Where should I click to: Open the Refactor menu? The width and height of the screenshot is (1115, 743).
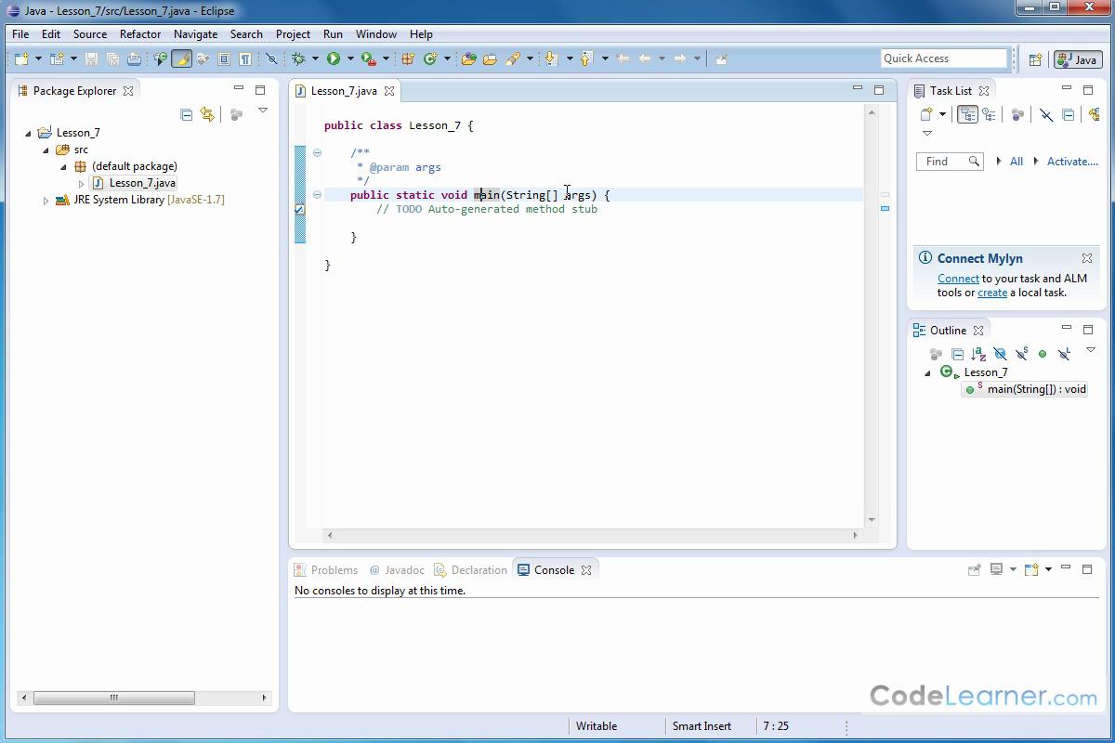pyautogui.click(x=140, y=33)
